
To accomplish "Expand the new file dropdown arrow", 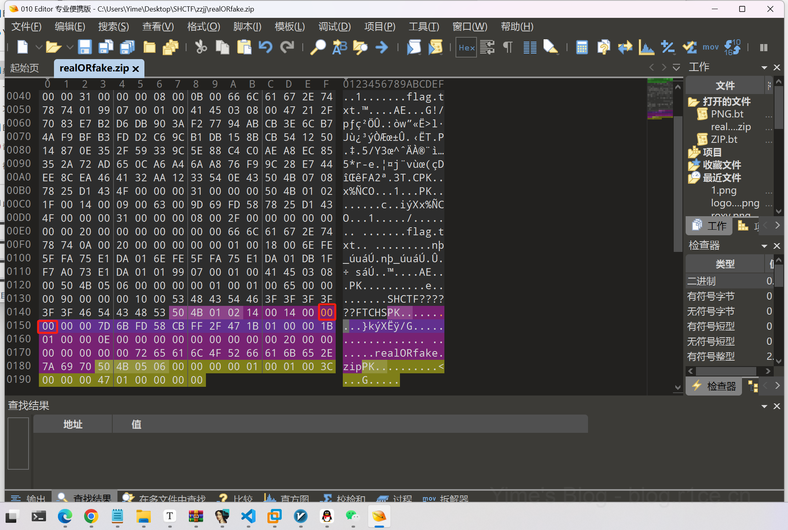I will (39, 47).
